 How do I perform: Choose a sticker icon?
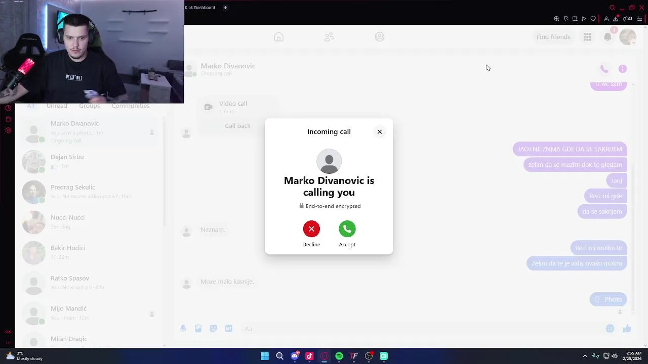[214, 329]
